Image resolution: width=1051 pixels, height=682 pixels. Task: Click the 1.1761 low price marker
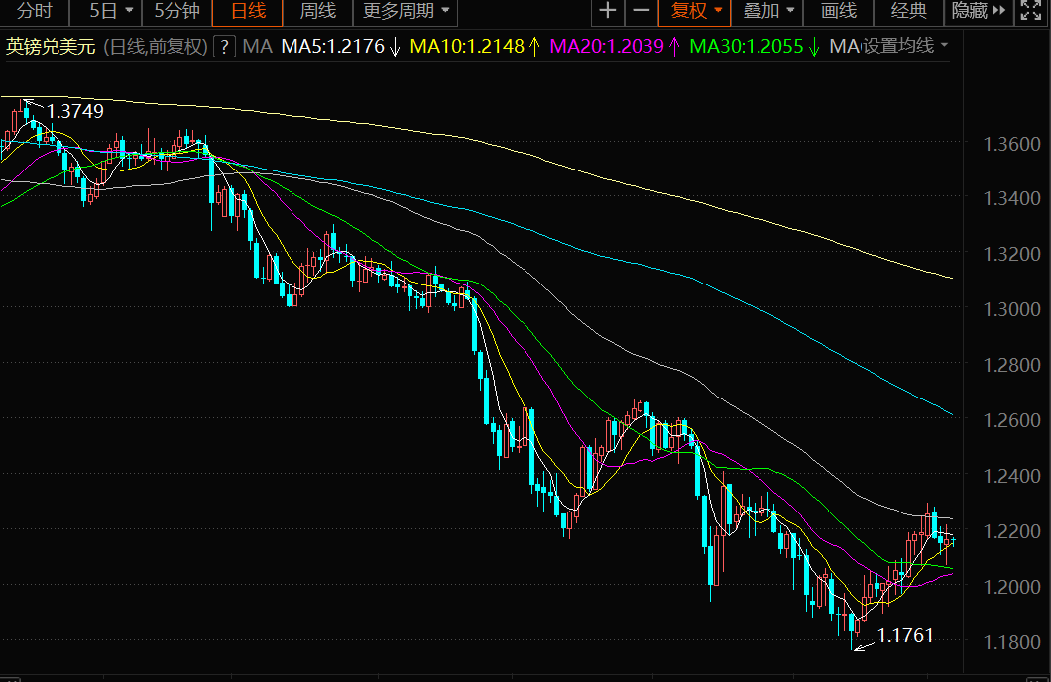tap(905, 636)
